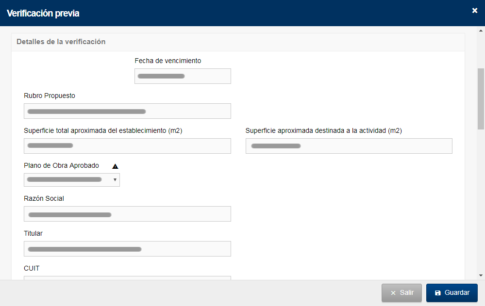Click the Detalles de la verificación panel header
Screen dimensions: 485x306
pyautogui.click(x=238, y=42)
